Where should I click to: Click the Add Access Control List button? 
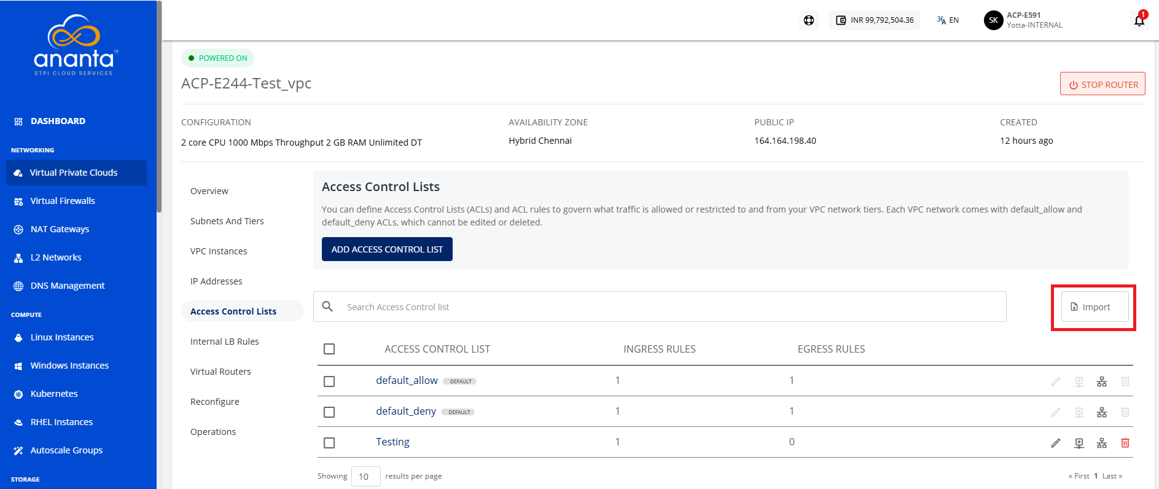click(387, 249)
